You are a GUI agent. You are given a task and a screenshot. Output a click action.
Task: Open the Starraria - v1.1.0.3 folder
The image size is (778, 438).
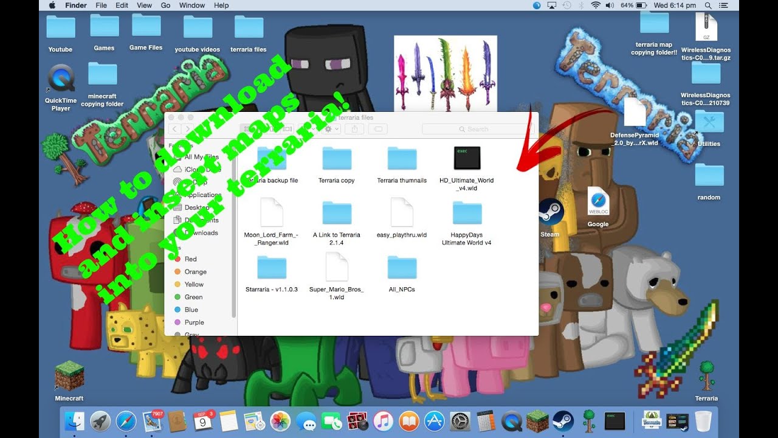click(x=271, y=268)
